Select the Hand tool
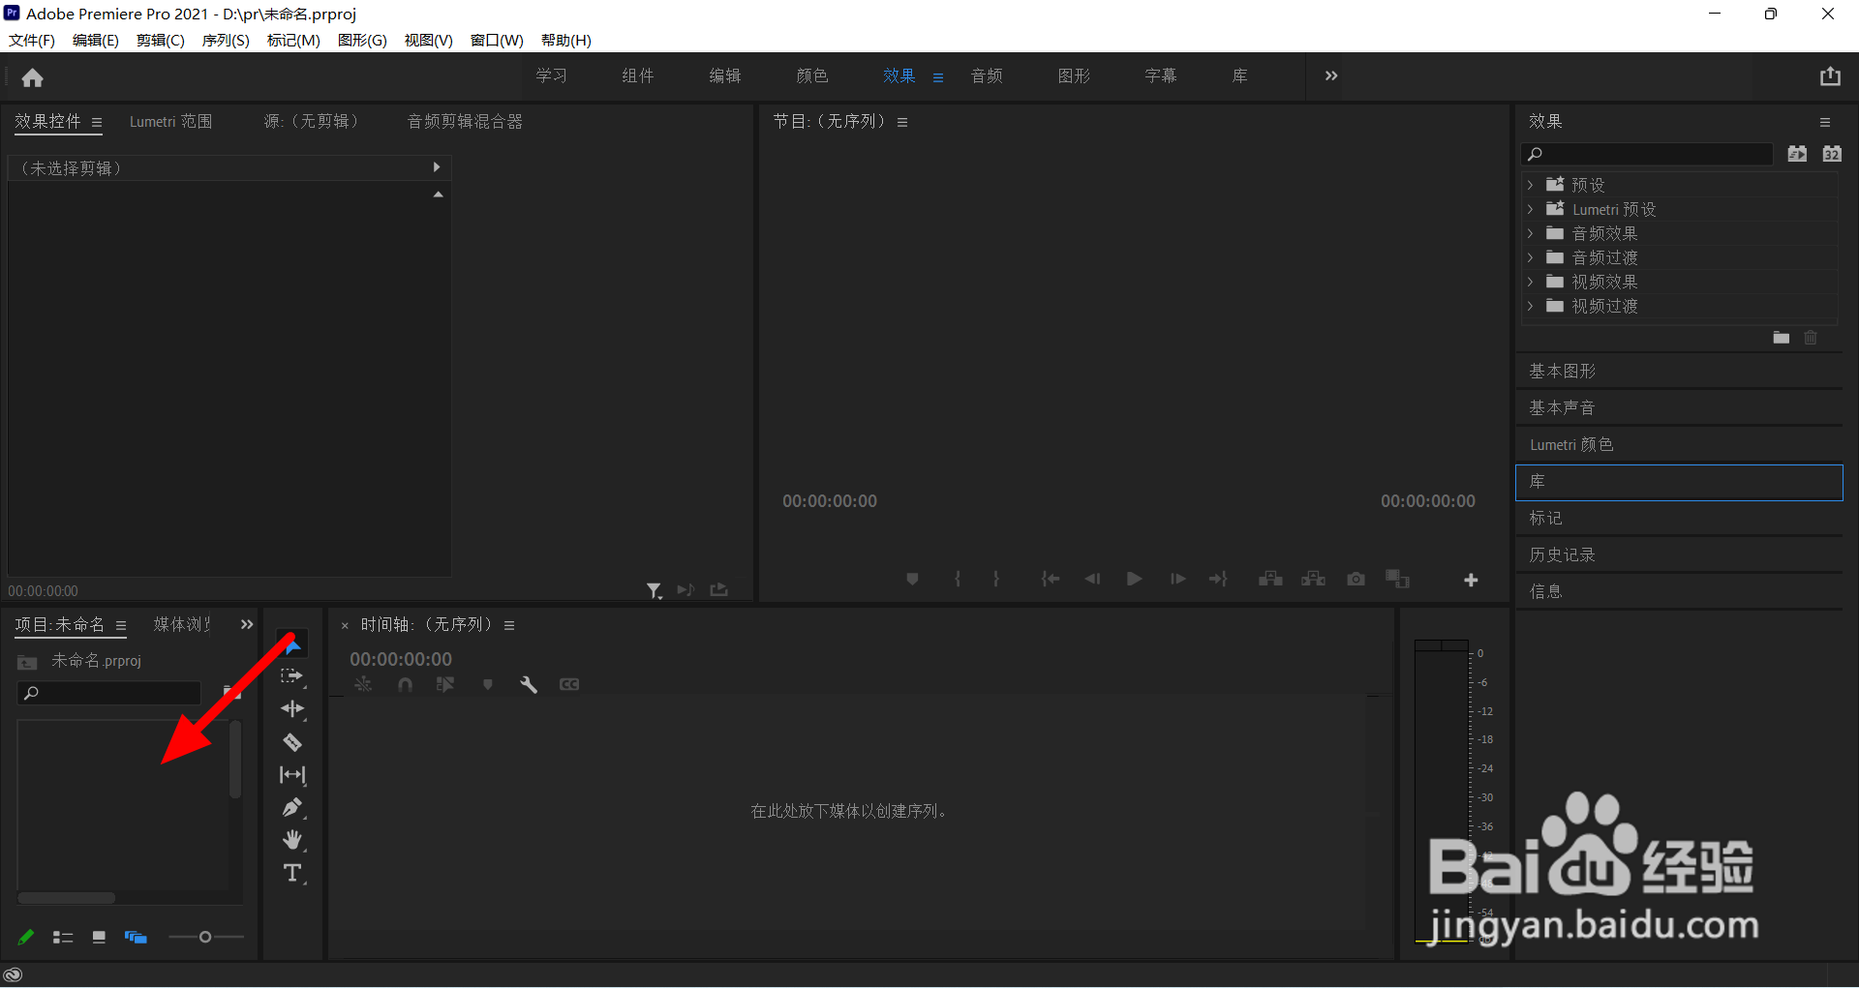Screen dimensions: 1859x988 [x=291, y=840]
